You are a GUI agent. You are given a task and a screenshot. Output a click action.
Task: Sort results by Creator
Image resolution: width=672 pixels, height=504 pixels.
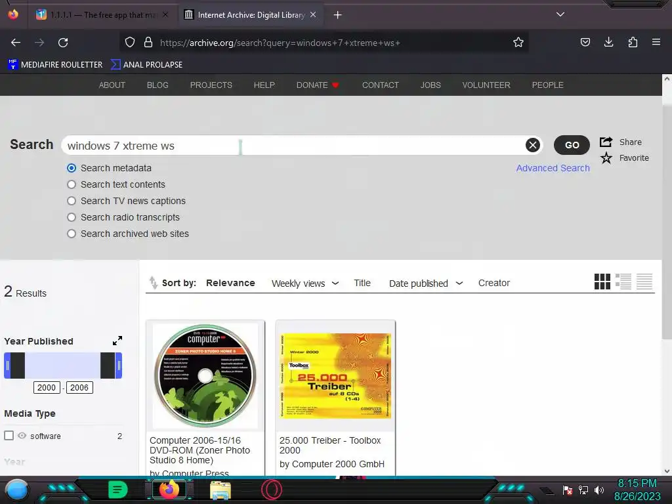pyautogui.click(x=494, y=283)
